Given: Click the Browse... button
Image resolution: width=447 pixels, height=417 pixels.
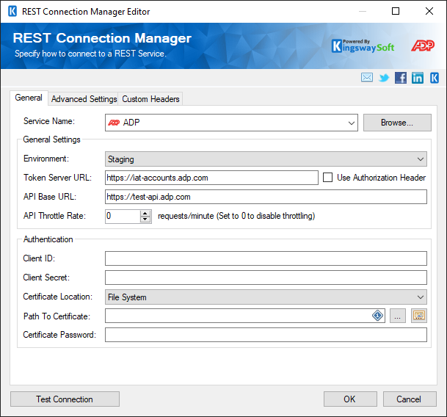Looking at the screenshot, I should pyautogui.click(x=397, y=123).
